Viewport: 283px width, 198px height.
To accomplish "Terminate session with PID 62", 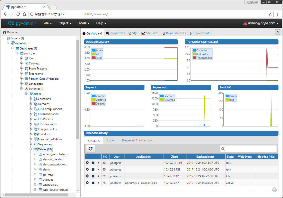I will coord(87,163).
